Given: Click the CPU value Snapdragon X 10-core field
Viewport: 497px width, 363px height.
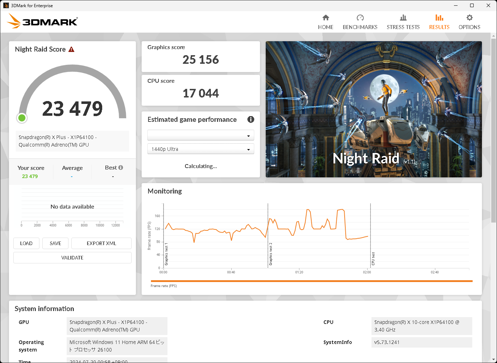Looking at the screenshot, I should pos(422,326).
